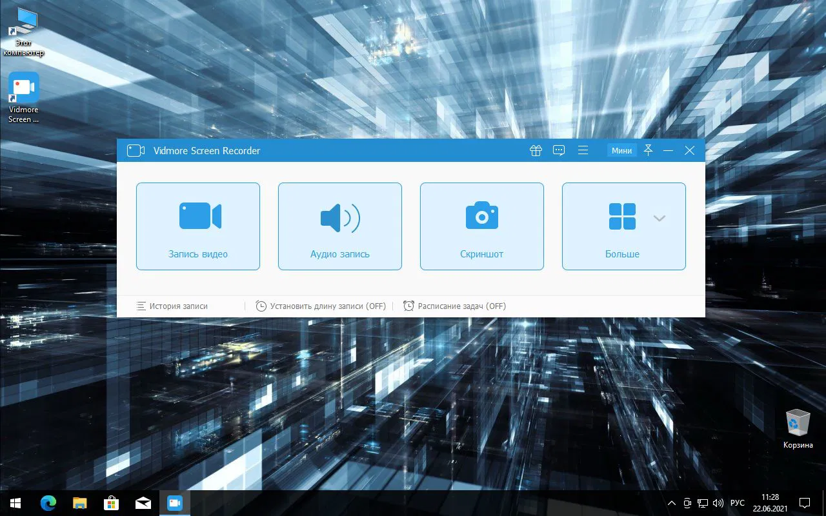Launch the Скриншот capture tool

click(x=482, y=226)
